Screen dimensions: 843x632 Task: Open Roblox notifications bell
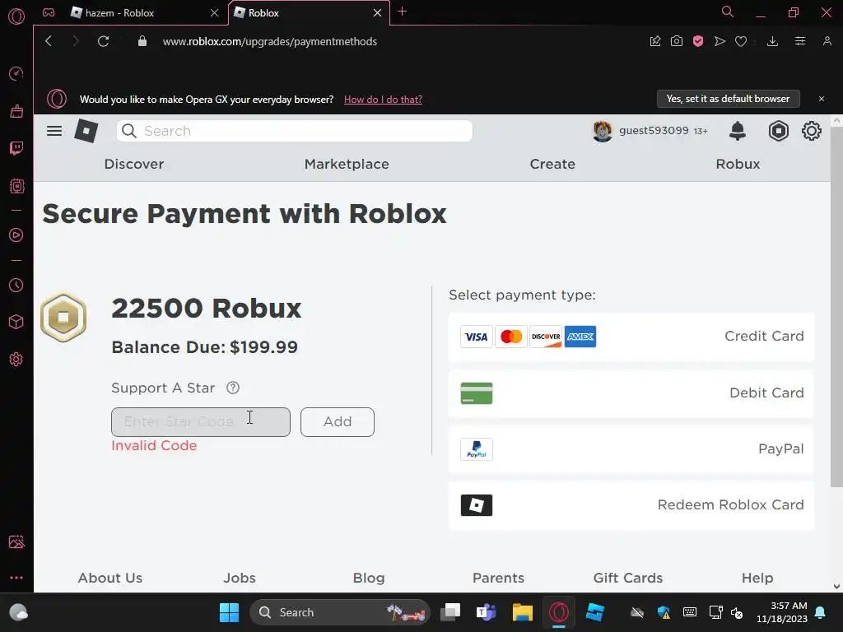[738, 131]
